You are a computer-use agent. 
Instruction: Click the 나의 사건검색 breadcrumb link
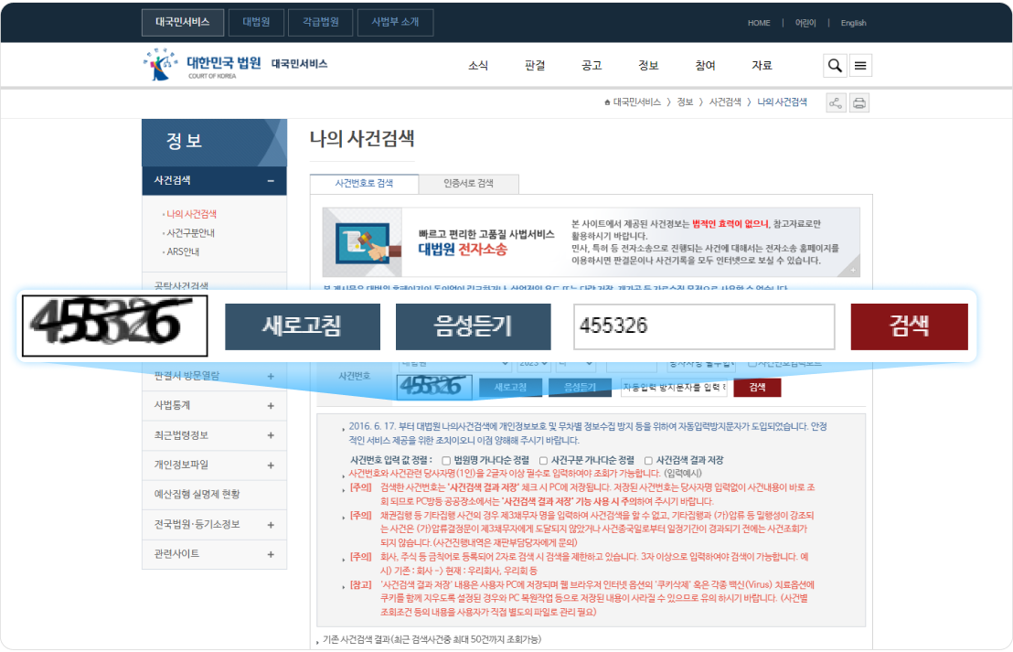783,102
